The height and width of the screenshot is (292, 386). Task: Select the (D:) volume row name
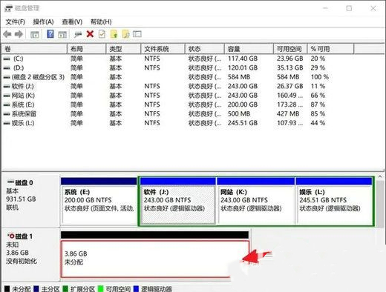pos(19,68)
